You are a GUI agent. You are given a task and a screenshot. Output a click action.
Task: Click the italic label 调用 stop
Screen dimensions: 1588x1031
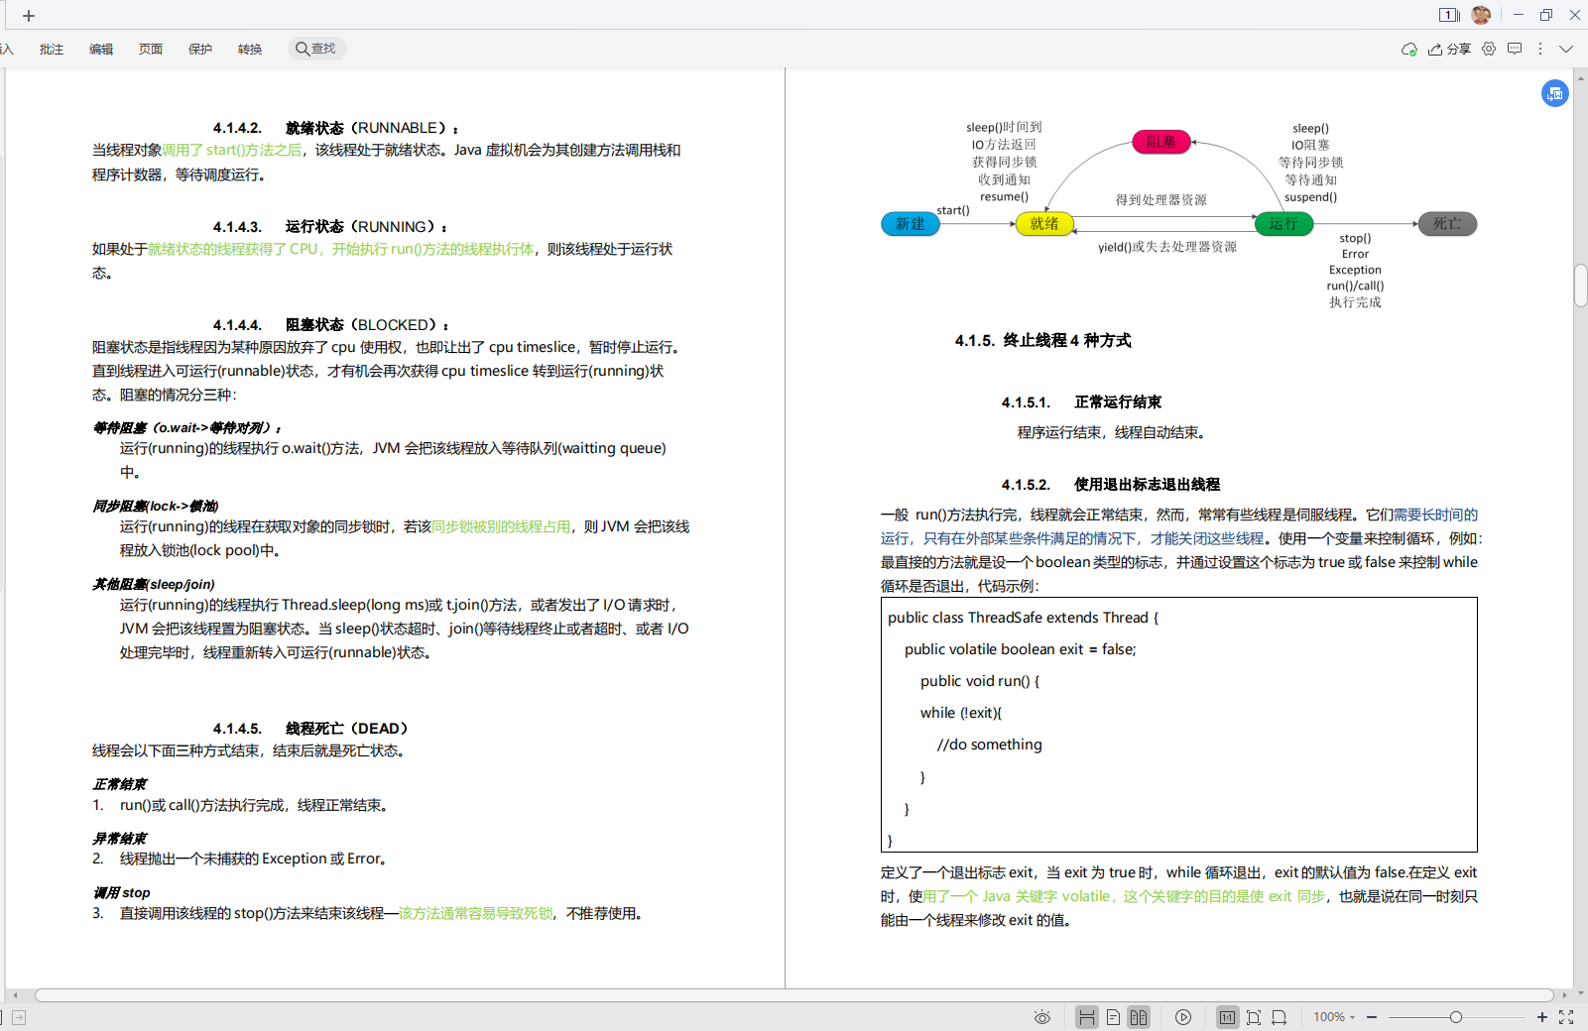click(x=121, y=893)
